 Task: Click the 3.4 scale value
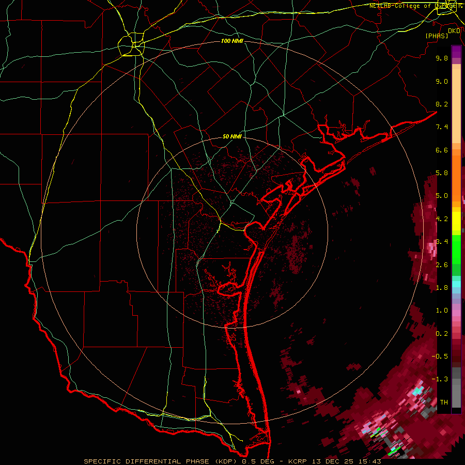point(442,242)
